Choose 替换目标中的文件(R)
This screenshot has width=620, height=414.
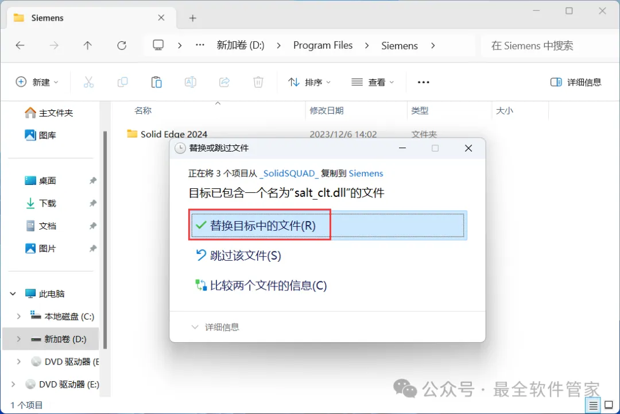[x=328, y=226]
